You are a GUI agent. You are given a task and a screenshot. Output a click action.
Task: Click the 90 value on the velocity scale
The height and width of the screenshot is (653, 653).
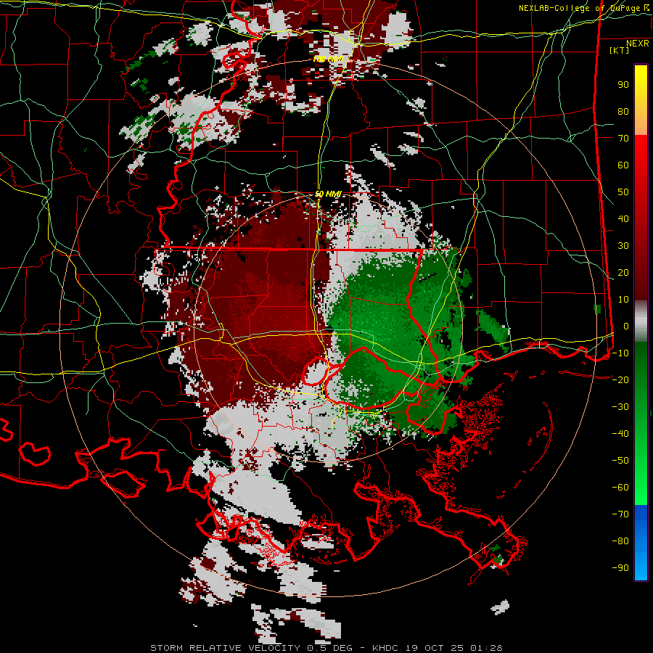pos(623,85)
